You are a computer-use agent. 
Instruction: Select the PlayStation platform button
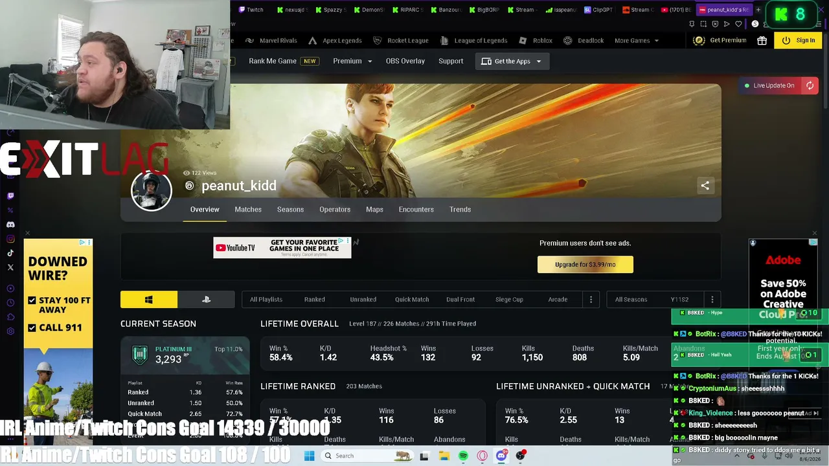click(x=206, y=299)
